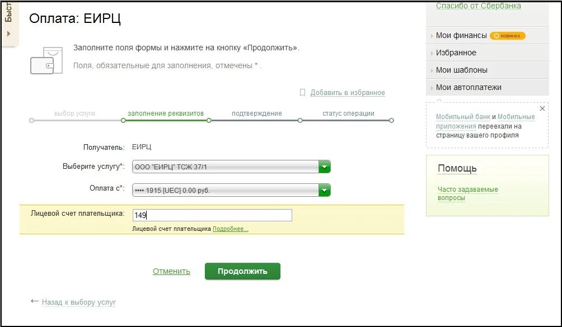This screenshot has height=327, width=562.
Task: Click the Добавить в избранное link
Action: point(347,93)
